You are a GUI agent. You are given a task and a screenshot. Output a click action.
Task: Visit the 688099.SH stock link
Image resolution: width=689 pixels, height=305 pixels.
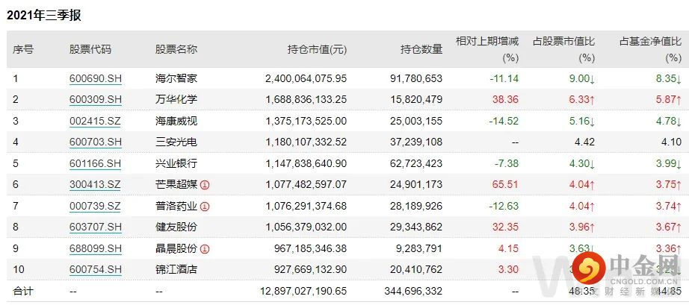tap(96, 249)
